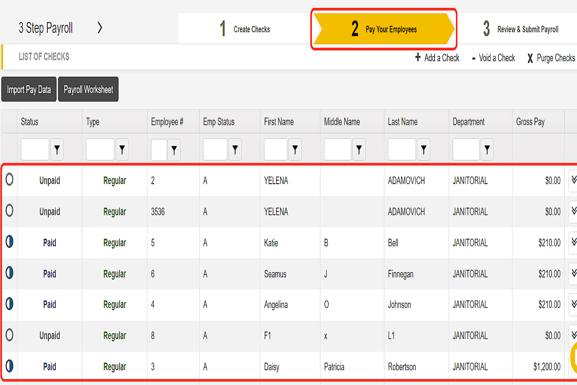Click the Add a Check plus icon
The image size is (577, 385).
coord(417,57)
